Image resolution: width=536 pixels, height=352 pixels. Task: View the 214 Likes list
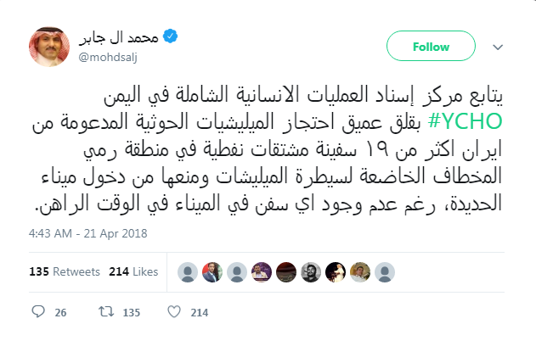click(133, 271)
